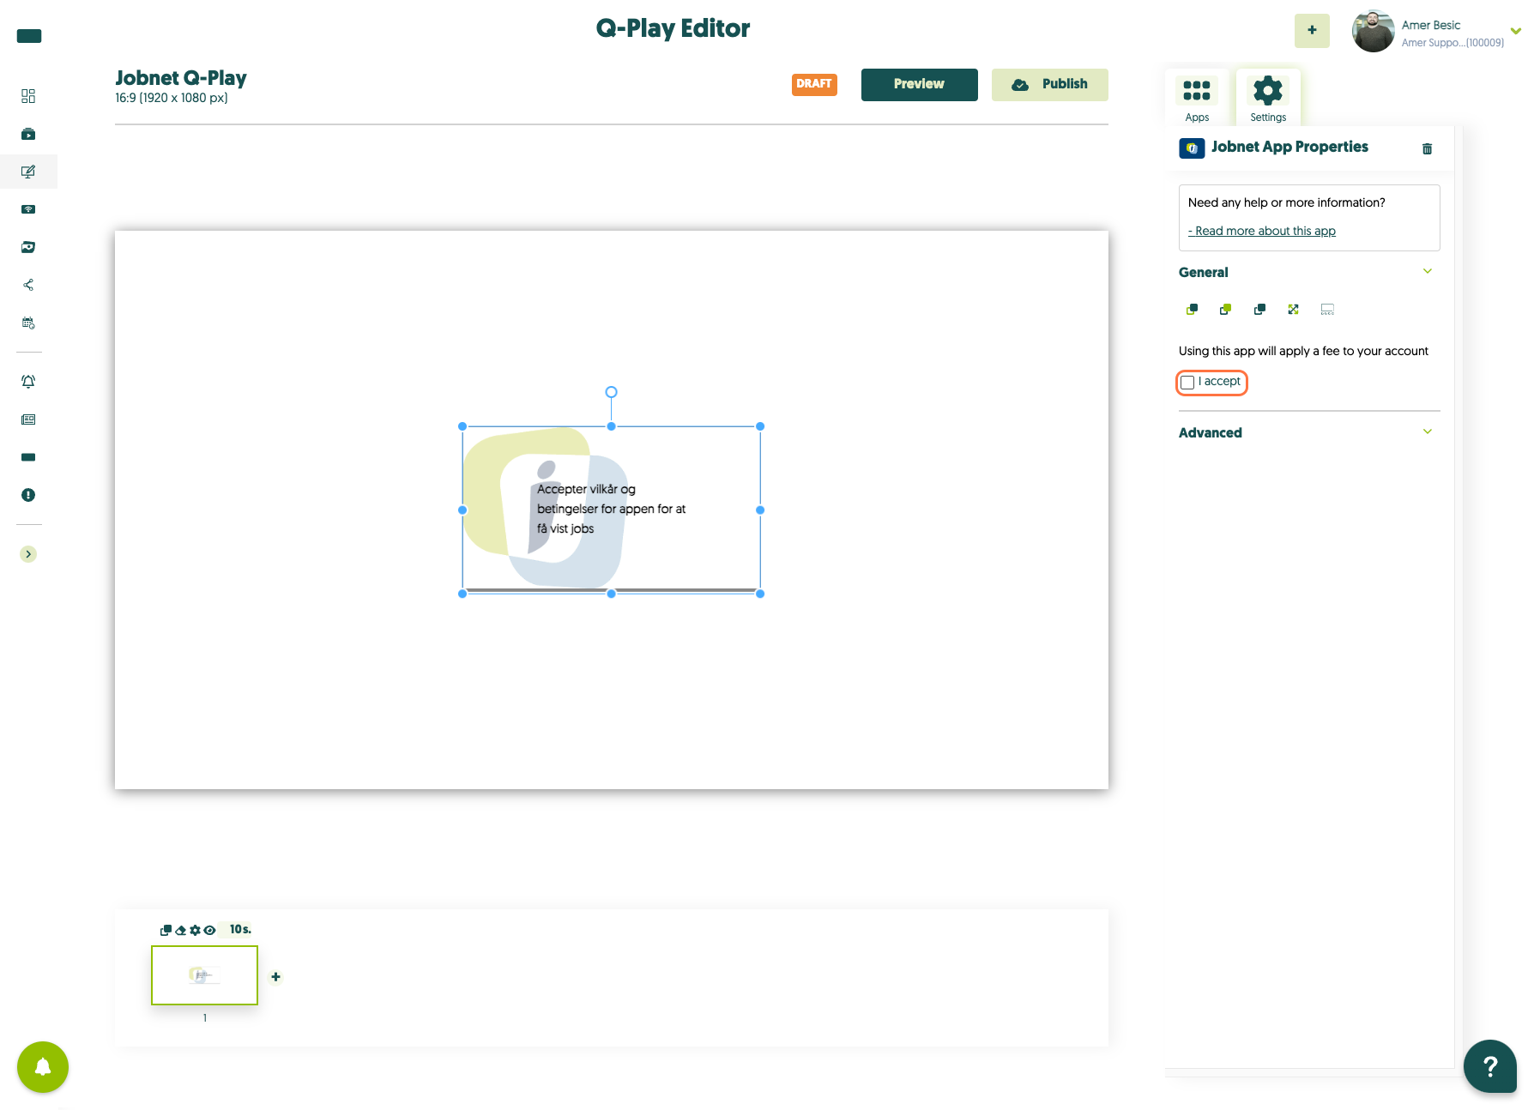1534x1110 pixels.
Task: Select slide 1 thumbnail
Action: coord(204,975)
